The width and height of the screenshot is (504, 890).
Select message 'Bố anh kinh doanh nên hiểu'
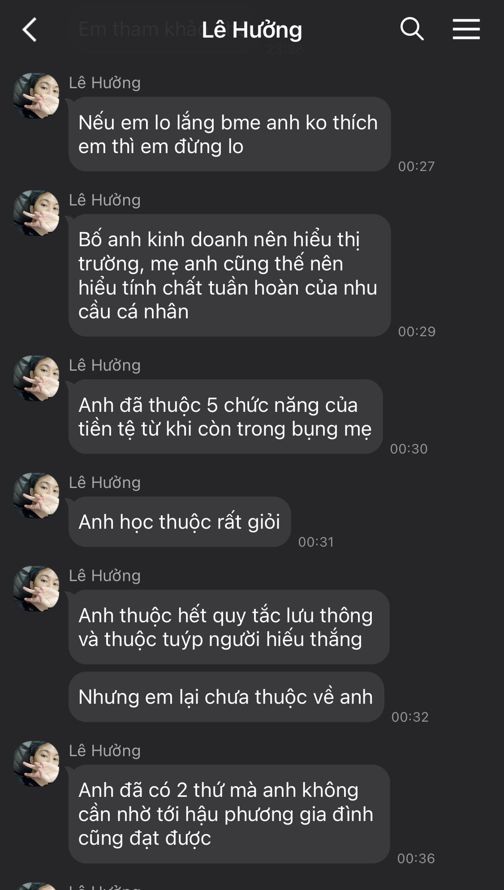[230, 275]
